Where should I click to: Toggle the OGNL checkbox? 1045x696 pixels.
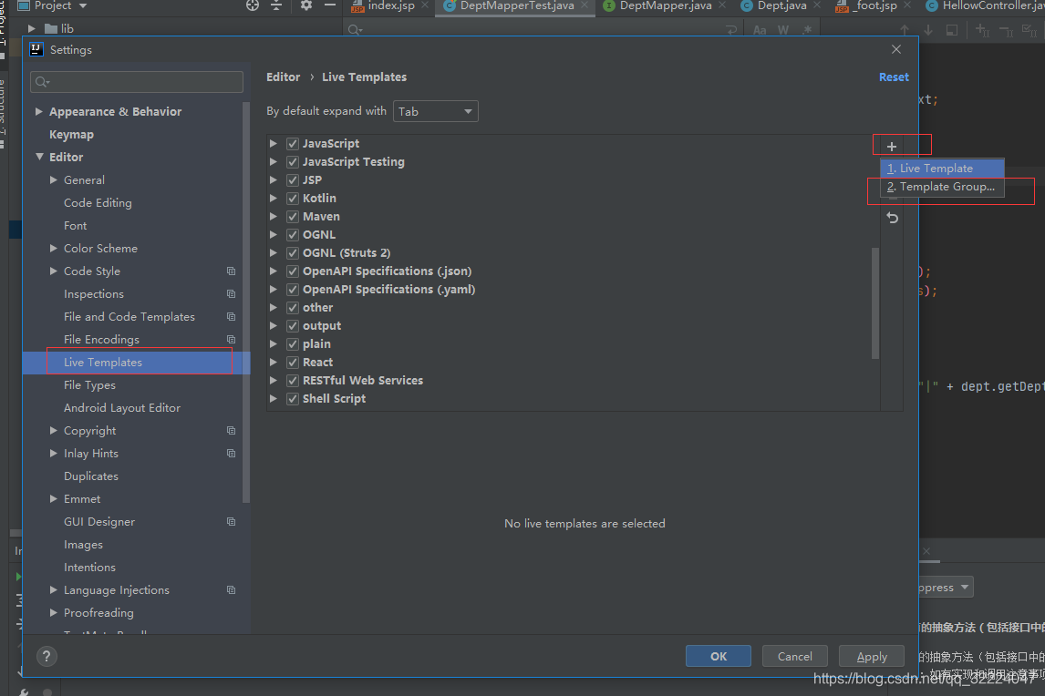(x=293, y=234)
